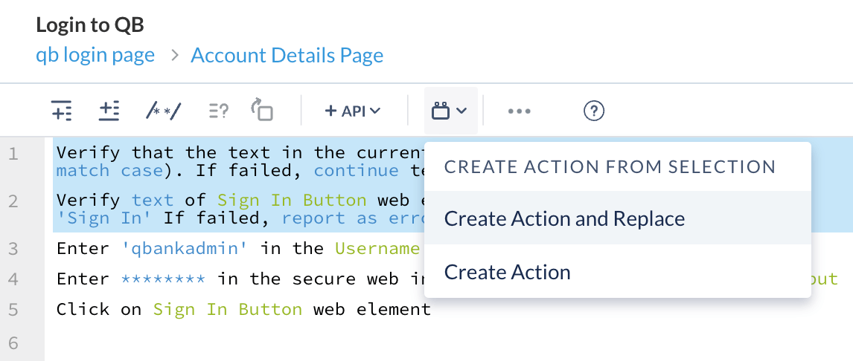Click the 'qbankadmin' value in step 3

[186, 248]
